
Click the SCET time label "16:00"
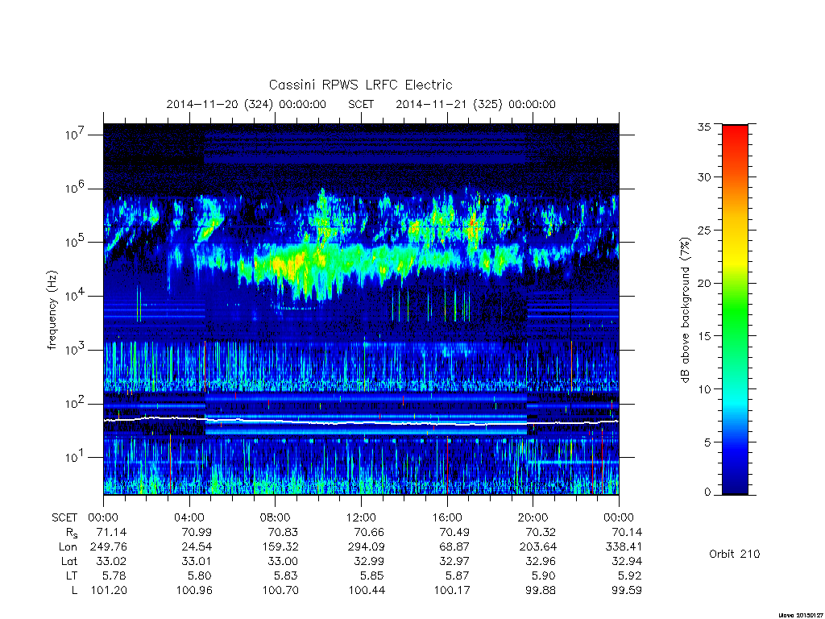[x=446, y=517]
